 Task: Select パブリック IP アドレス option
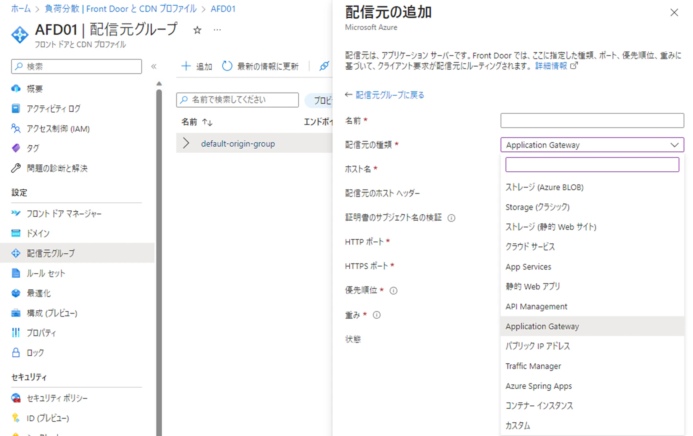592,346
